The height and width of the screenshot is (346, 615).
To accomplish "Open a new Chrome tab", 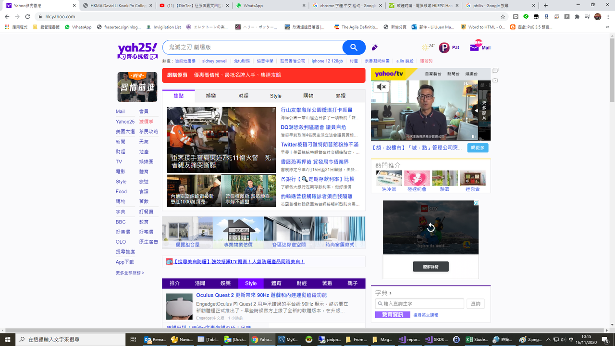I will pos(546,5).
